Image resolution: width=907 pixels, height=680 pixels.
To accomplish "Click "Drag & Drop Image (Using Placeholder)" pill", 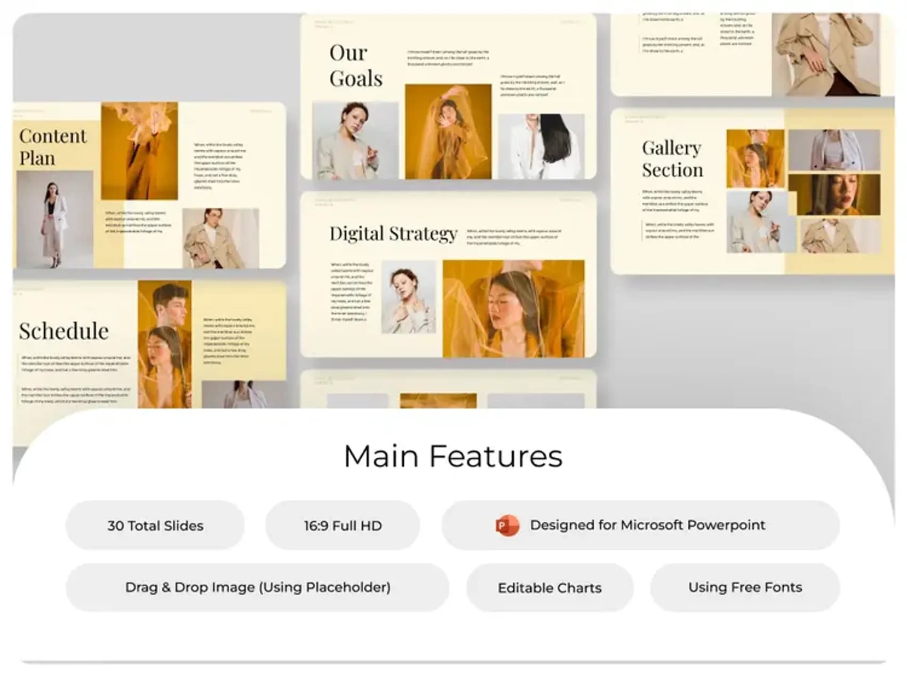I will [257, 587].
